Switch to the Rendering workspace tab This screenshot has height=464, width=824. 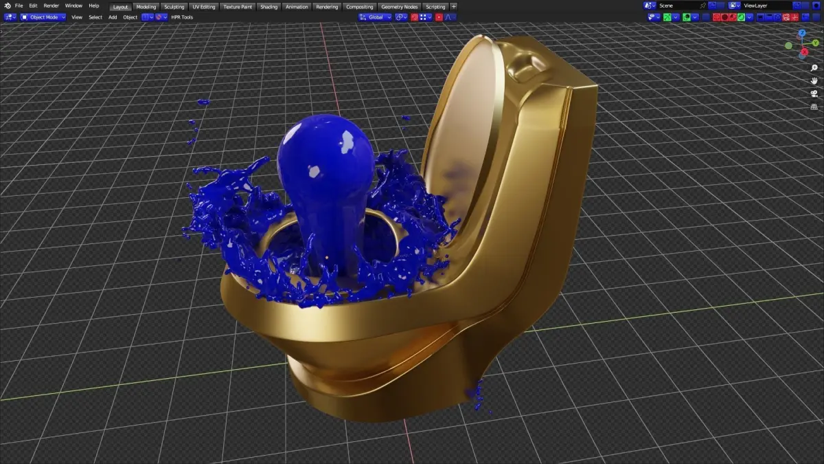point(327,6)
